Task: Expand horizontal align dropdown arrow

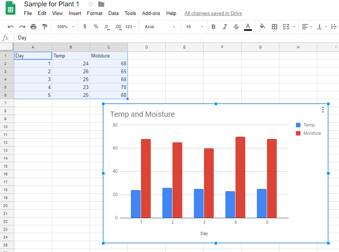Action: coord(311,27)
